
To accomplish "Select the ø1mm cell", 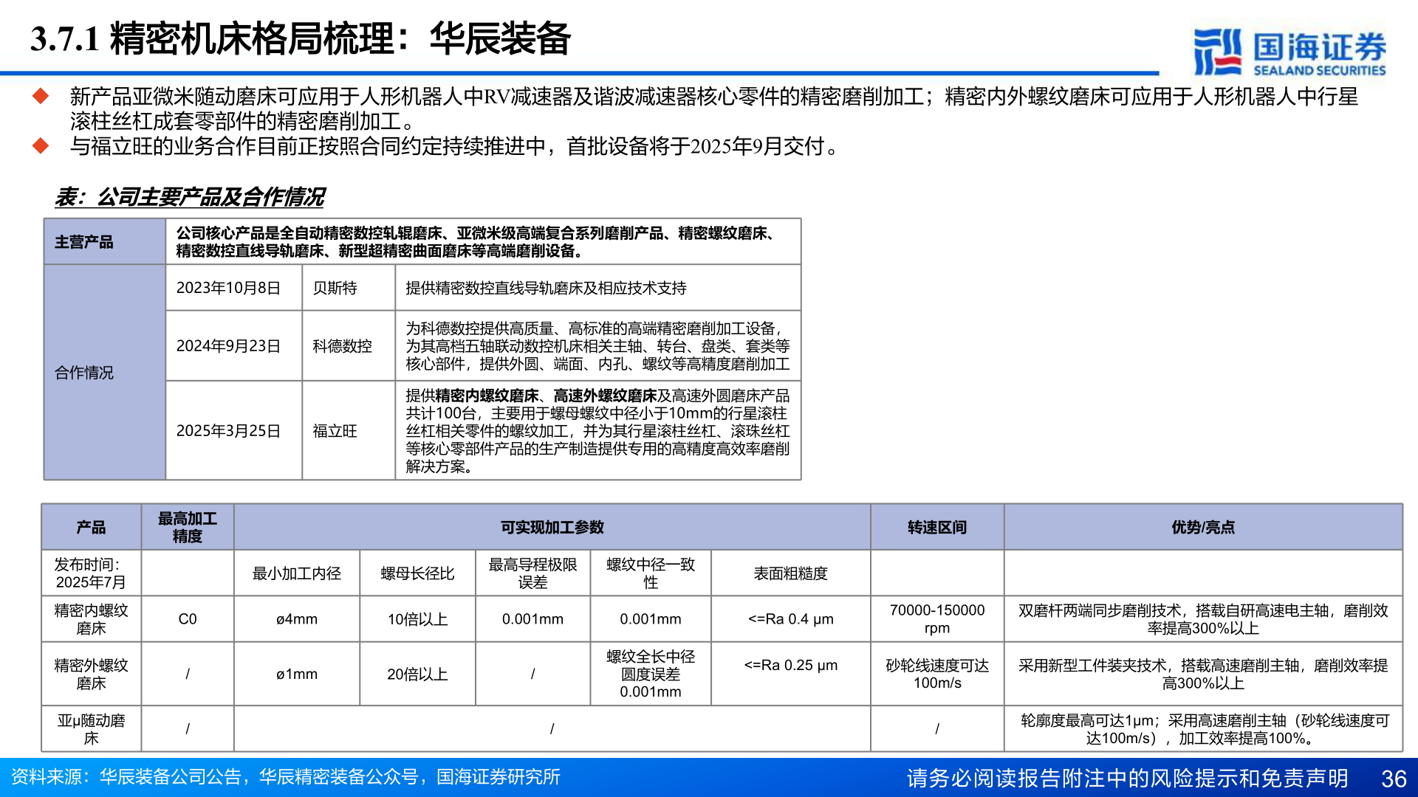I will click(297, 674).
